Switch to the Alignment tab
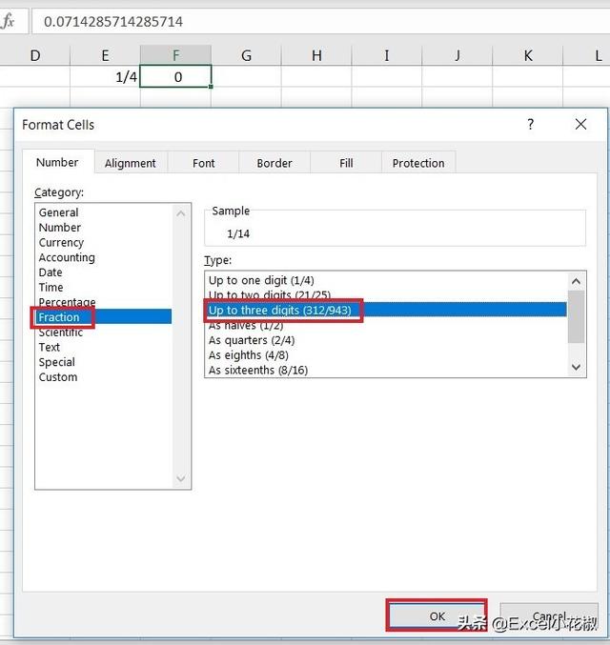 point(131,163)
